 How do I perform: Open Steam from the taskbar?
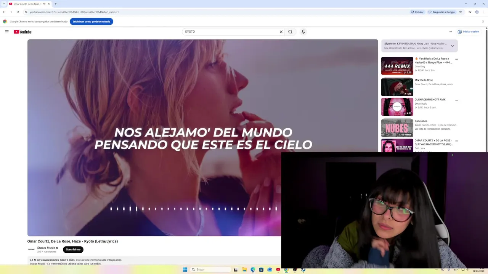tap(303, 269)
